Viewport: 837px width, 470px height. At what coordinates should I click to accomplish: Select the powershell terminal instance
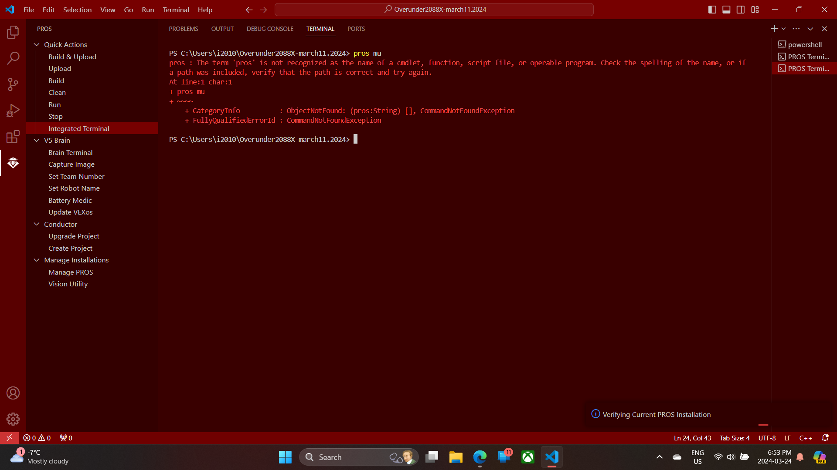(x=804, y=44)
